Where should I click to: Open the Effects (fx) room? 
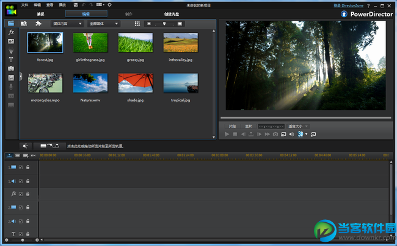11,32
